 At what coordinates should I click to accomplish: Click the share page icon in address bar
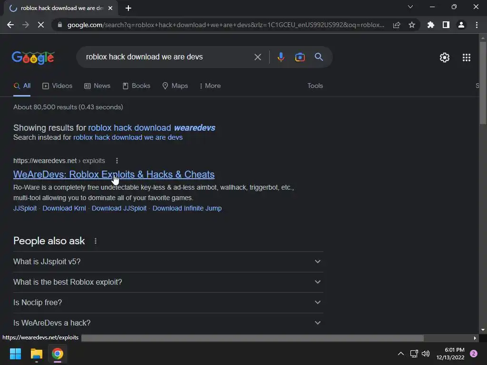pos(397,25)
